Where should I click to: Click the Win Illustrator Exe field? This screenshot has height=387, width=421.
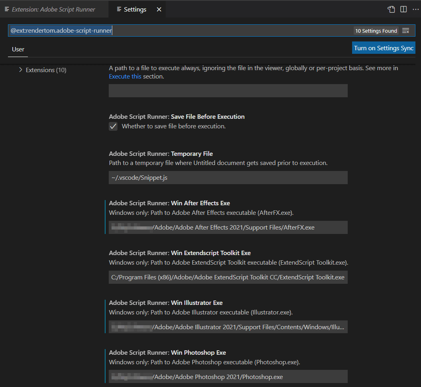(x=228, y=327)
